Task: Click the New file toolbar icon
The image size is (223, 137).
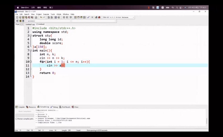Action: (x=17, y=17)
